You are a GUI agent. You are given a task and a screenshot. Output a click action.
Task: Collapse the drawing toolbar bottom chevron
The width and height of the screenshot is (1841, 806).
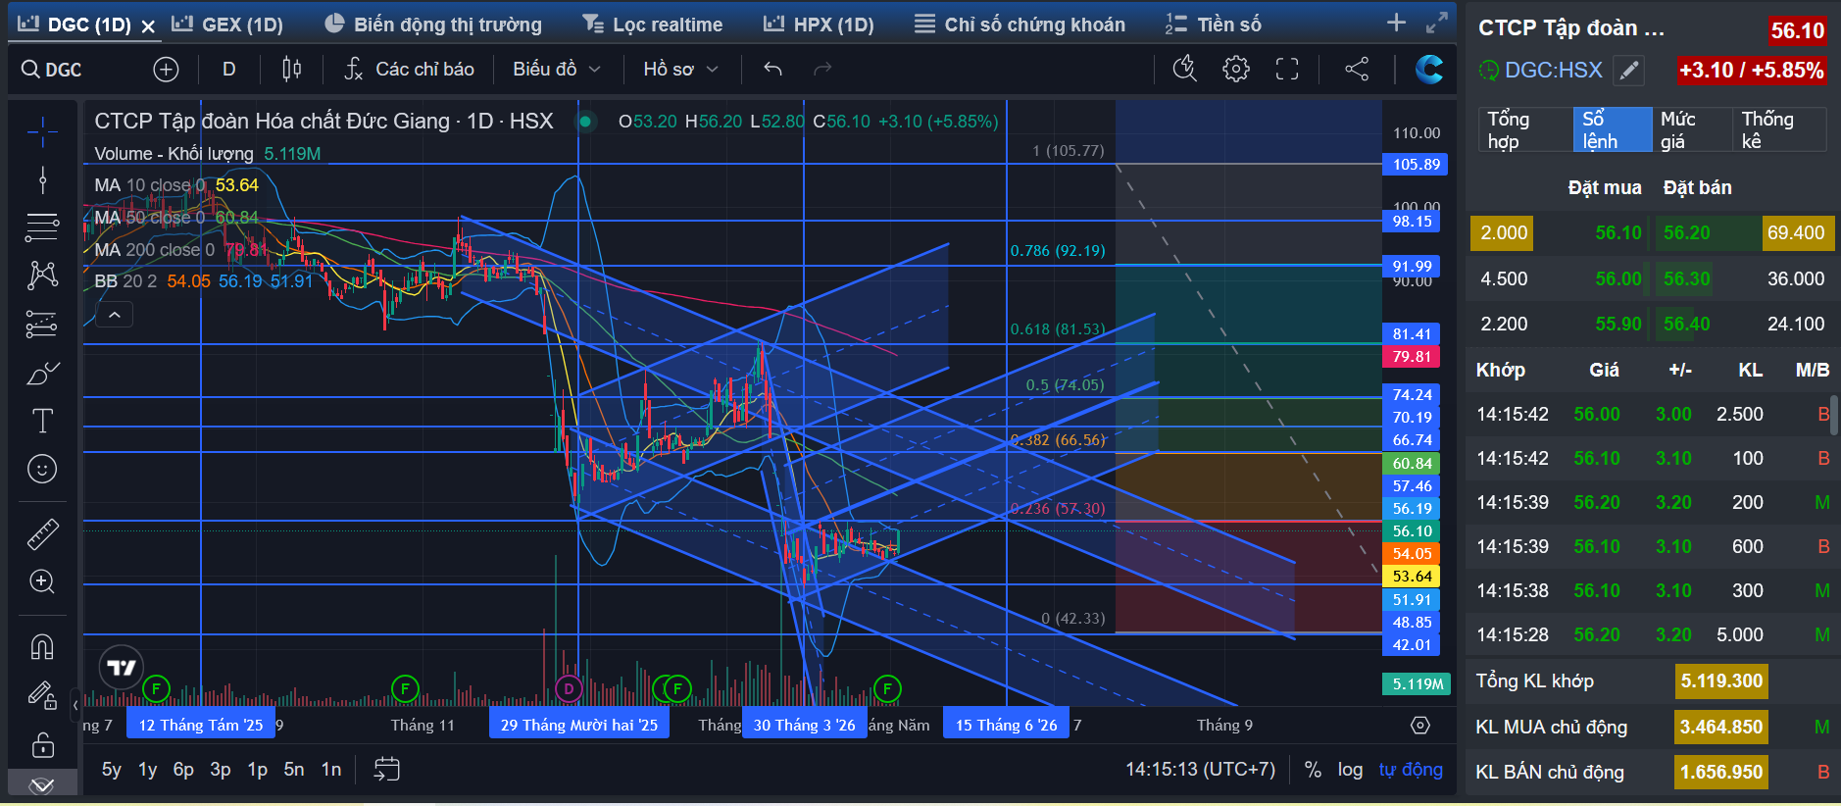(x=42, y=785)
